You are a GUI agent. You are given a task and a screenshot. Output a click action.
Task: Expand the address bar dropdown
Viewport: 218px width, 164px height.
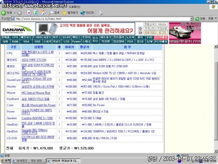pos(192,19)
